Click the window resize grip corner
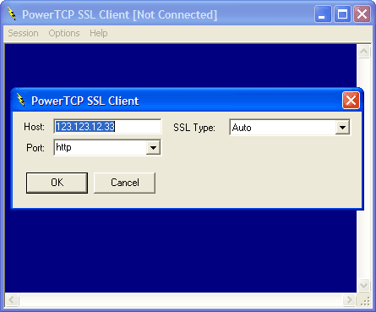376x312 pixels. (365, 301)
